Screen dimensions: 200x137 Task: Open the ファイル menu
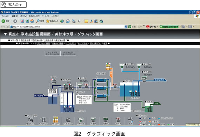(5, 16)
